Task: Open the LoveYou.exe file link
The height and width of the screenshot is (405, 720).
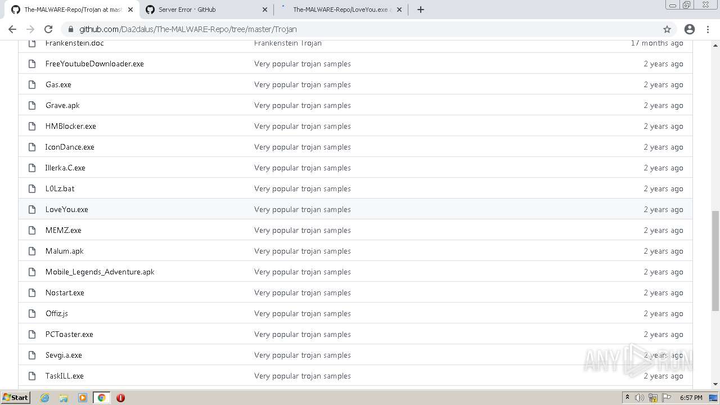Action: coord(67,209)
